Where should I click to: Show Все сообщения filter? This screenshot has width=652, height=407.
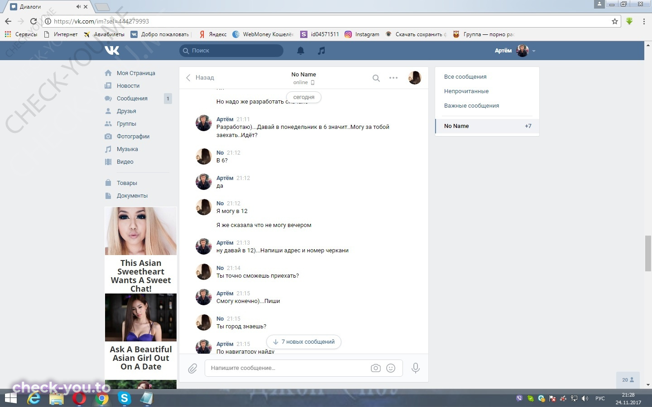(465, 77)
